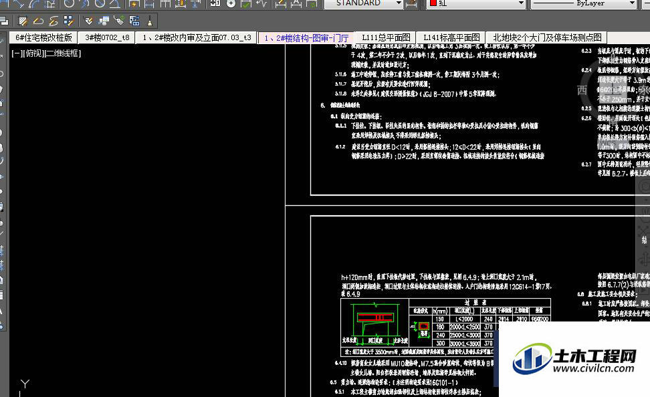Image resolution: width=650 pixels, height=397 pixels.
Task: Click the Dimension Update tool
Action: click(312, 4)
